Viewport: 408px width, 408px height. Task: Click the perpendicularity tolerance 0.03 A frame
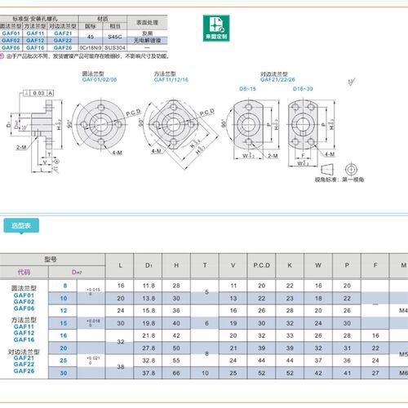click(38, 93)
